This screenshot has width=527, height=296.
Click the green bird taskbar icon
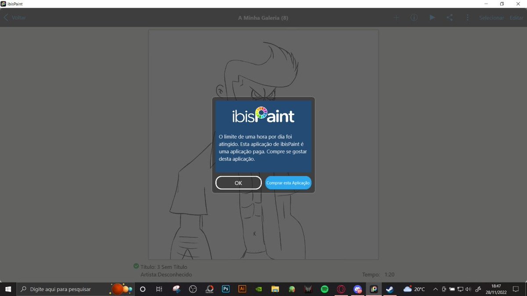[292, 289]
